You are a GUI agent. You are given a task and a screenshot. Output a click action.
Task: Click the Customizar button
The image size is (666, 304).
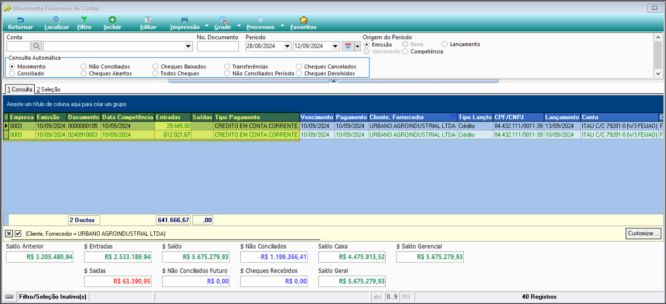point(643,234)
